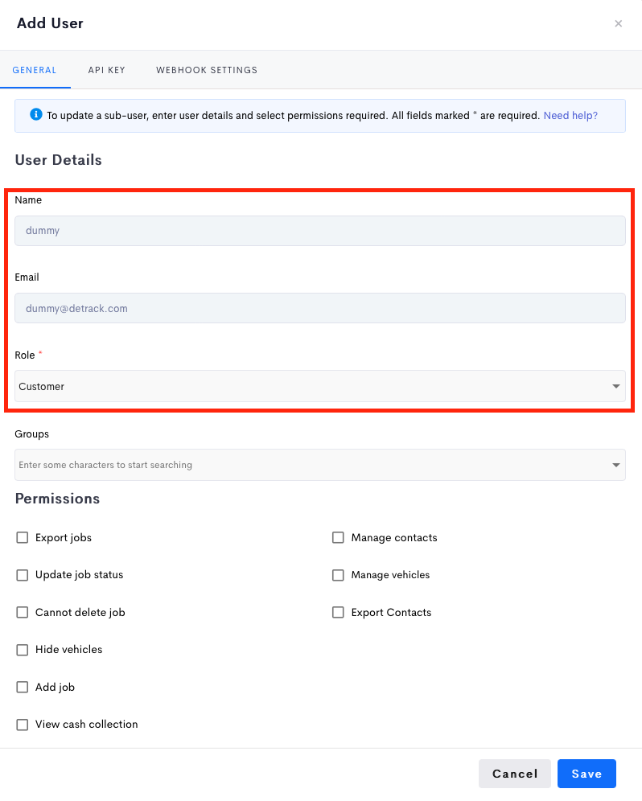This screenshot has height=801, width=642.
Task: Expand the Groups dropdown arrow
Action: [616, 465]
